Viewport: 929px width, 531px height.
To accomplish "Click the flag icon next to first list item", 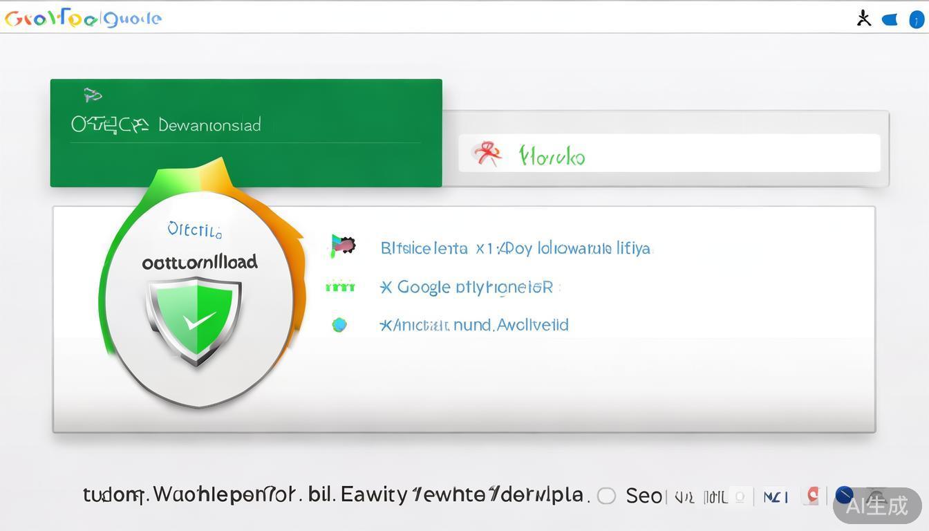I will [x=342, y=245].
